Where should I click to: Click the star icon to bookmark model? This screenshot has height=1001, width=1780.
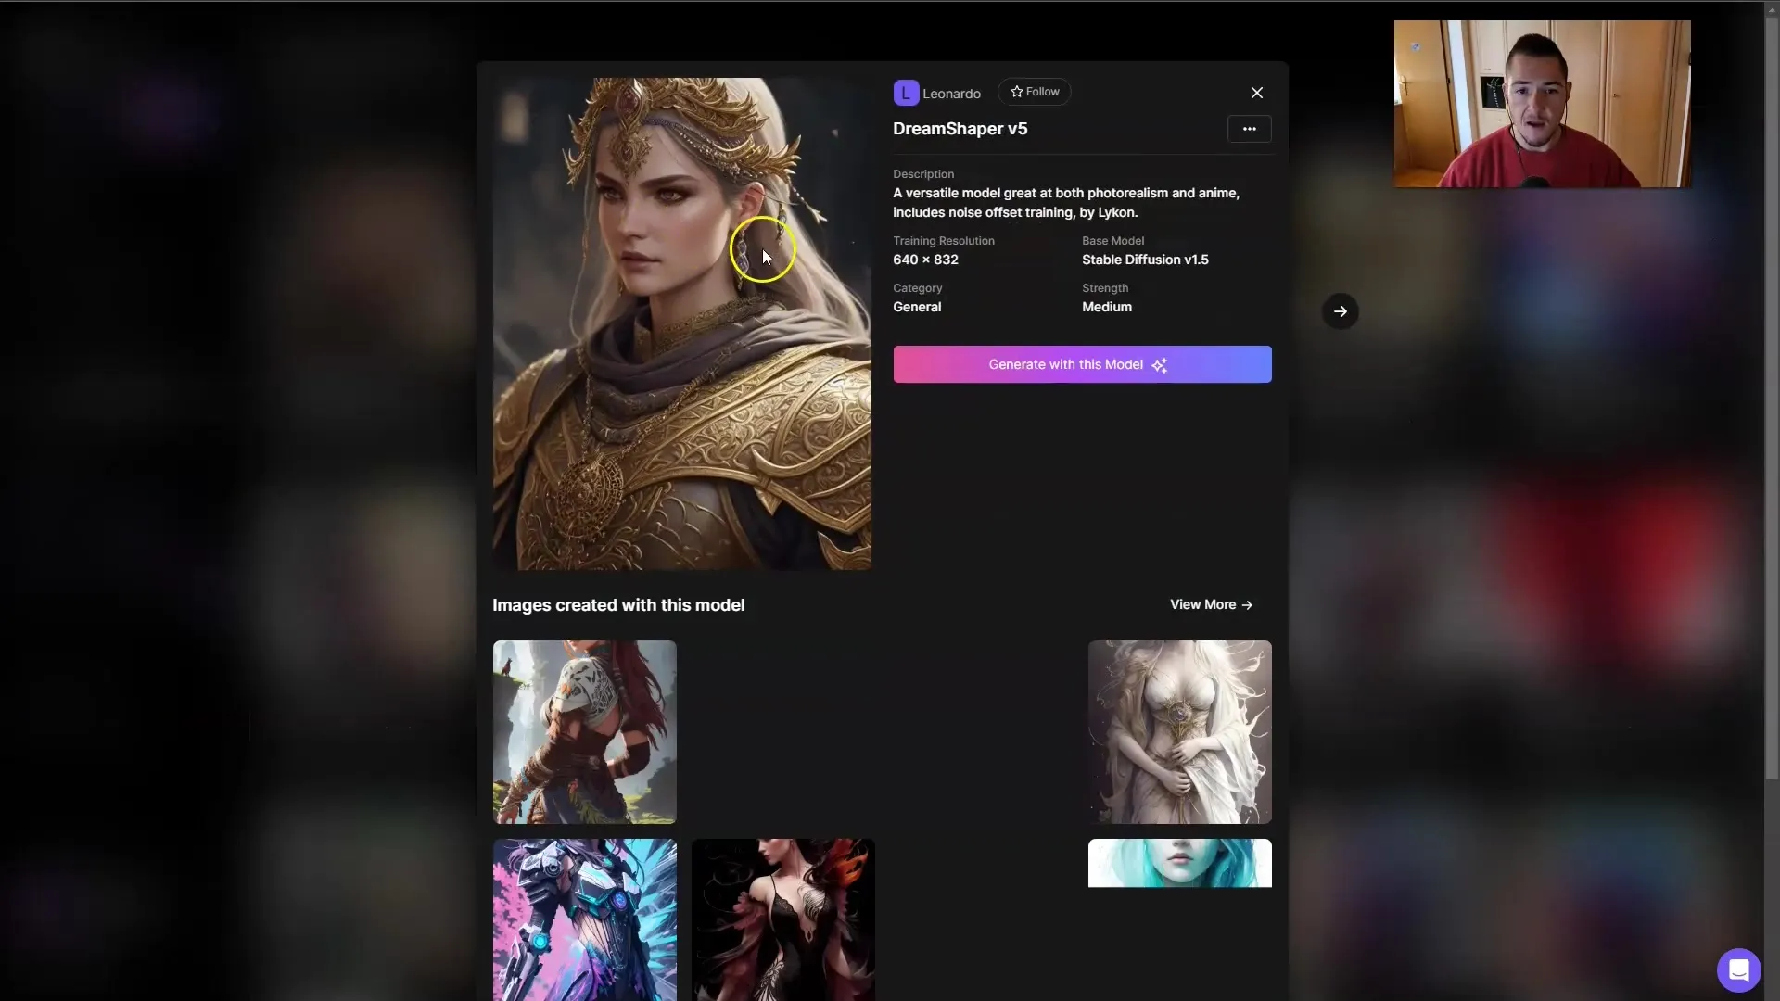(x=1017, y=92)
